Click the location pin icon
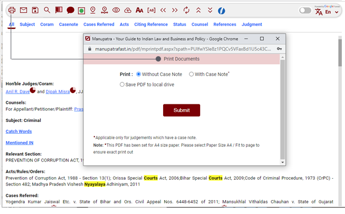Image resolution: width=345 pixels, height=214 pixels. coord(93,10)
